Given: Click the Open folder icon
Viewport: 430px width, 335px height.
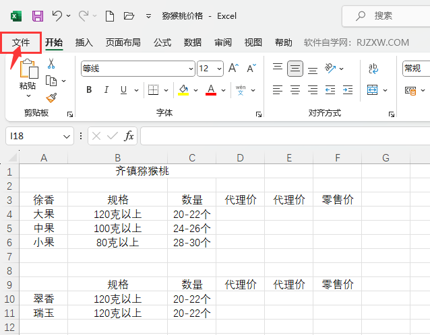Looking at the screenshot, I should pyautogui.click(x=129, y=16).
